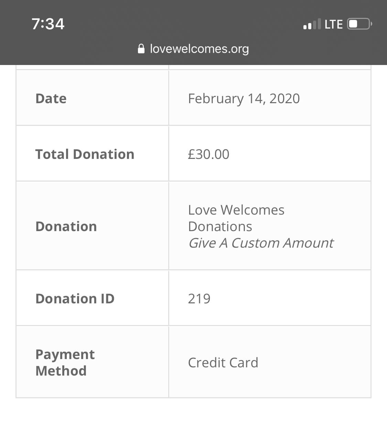Tap the battery indicator icon
387x422 pixels.
point(359,24)
